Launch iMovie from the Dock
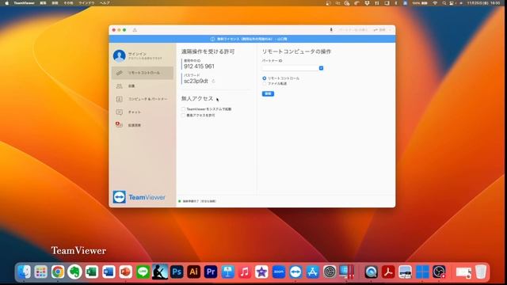This screenshot has width=507, height=285. click(x=261, y=272)
